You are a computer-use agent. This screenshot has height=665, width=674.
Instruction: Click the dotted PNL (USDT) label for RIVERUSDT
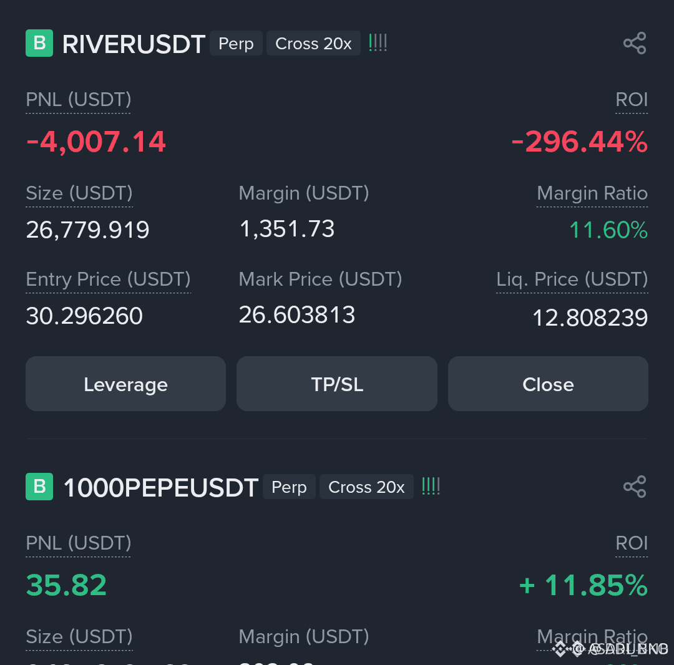77,100
